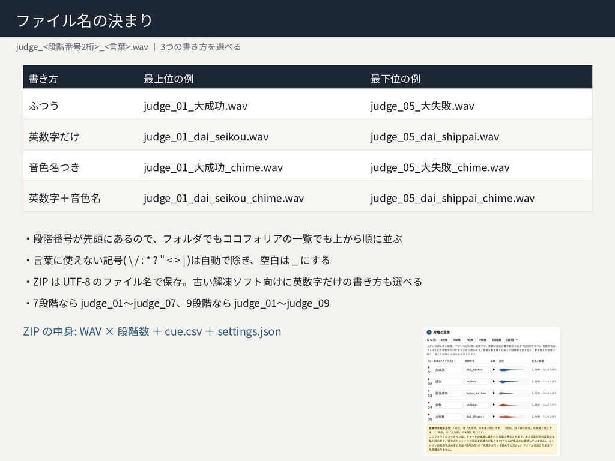The height and width of the screenshot is (461, 615).
Task: Play the 失敗 row 04 sound
Action: pyautogui.click(x=494, y=405)
